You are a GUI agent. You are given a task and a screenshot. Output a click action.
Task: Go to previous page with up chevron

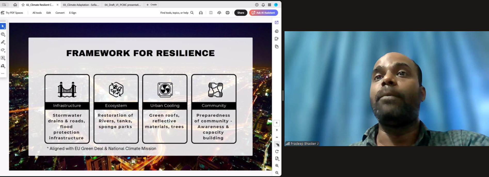click(277, 137)
